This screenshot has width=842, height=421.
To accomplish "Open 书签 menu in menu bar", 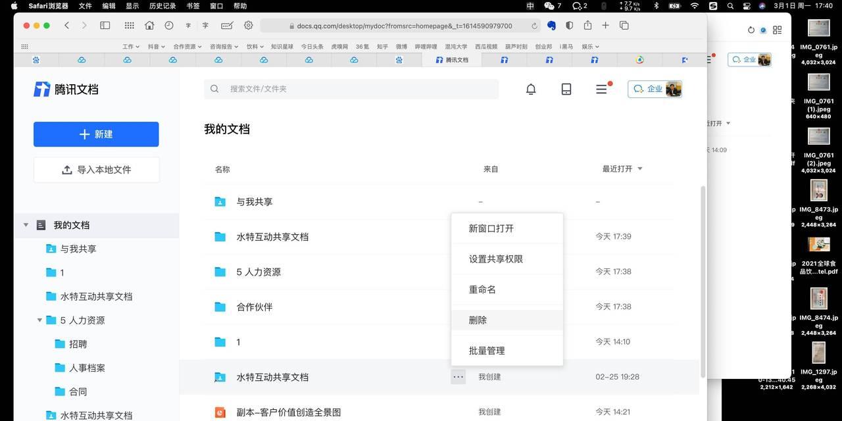I will [193, 6].
